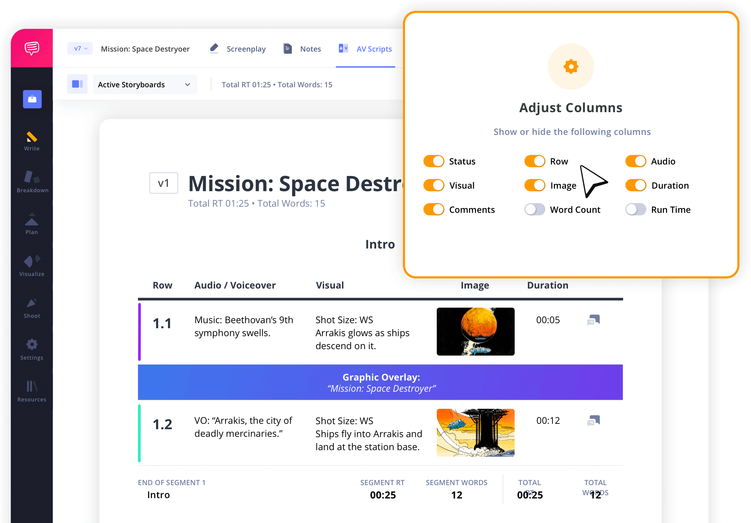Expand the version badge showing v1
The height and width of the screenshot is (523, 751).
(x=164, y=183)
